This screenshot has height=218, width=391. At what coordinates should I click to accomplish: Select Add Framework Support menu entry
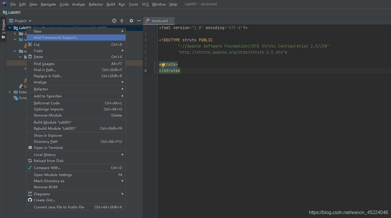click(56, 37)
